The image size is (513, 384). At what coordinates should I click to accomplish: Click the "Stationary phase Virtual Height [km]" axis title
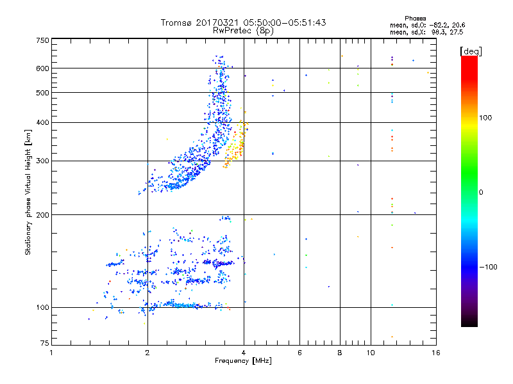pyautogui.click(x=28, y=192)
